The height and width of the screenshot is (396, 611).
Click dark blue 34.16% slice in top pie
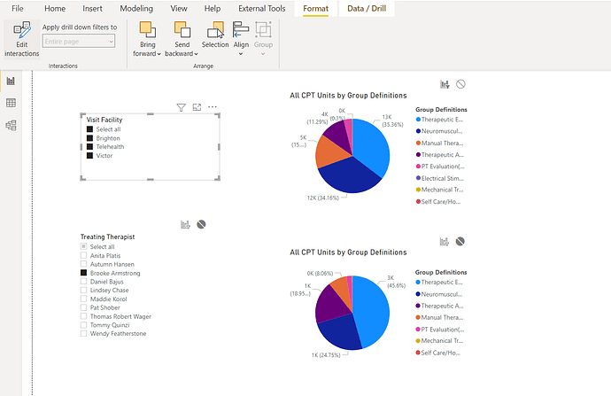[349, 175]
